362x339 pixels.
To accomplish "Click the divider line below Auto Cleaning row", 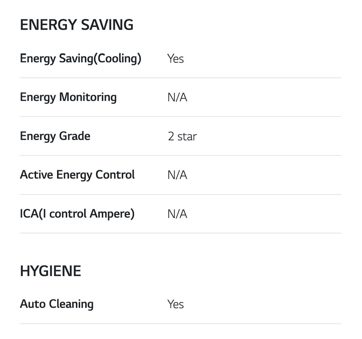I will point(180,323).
